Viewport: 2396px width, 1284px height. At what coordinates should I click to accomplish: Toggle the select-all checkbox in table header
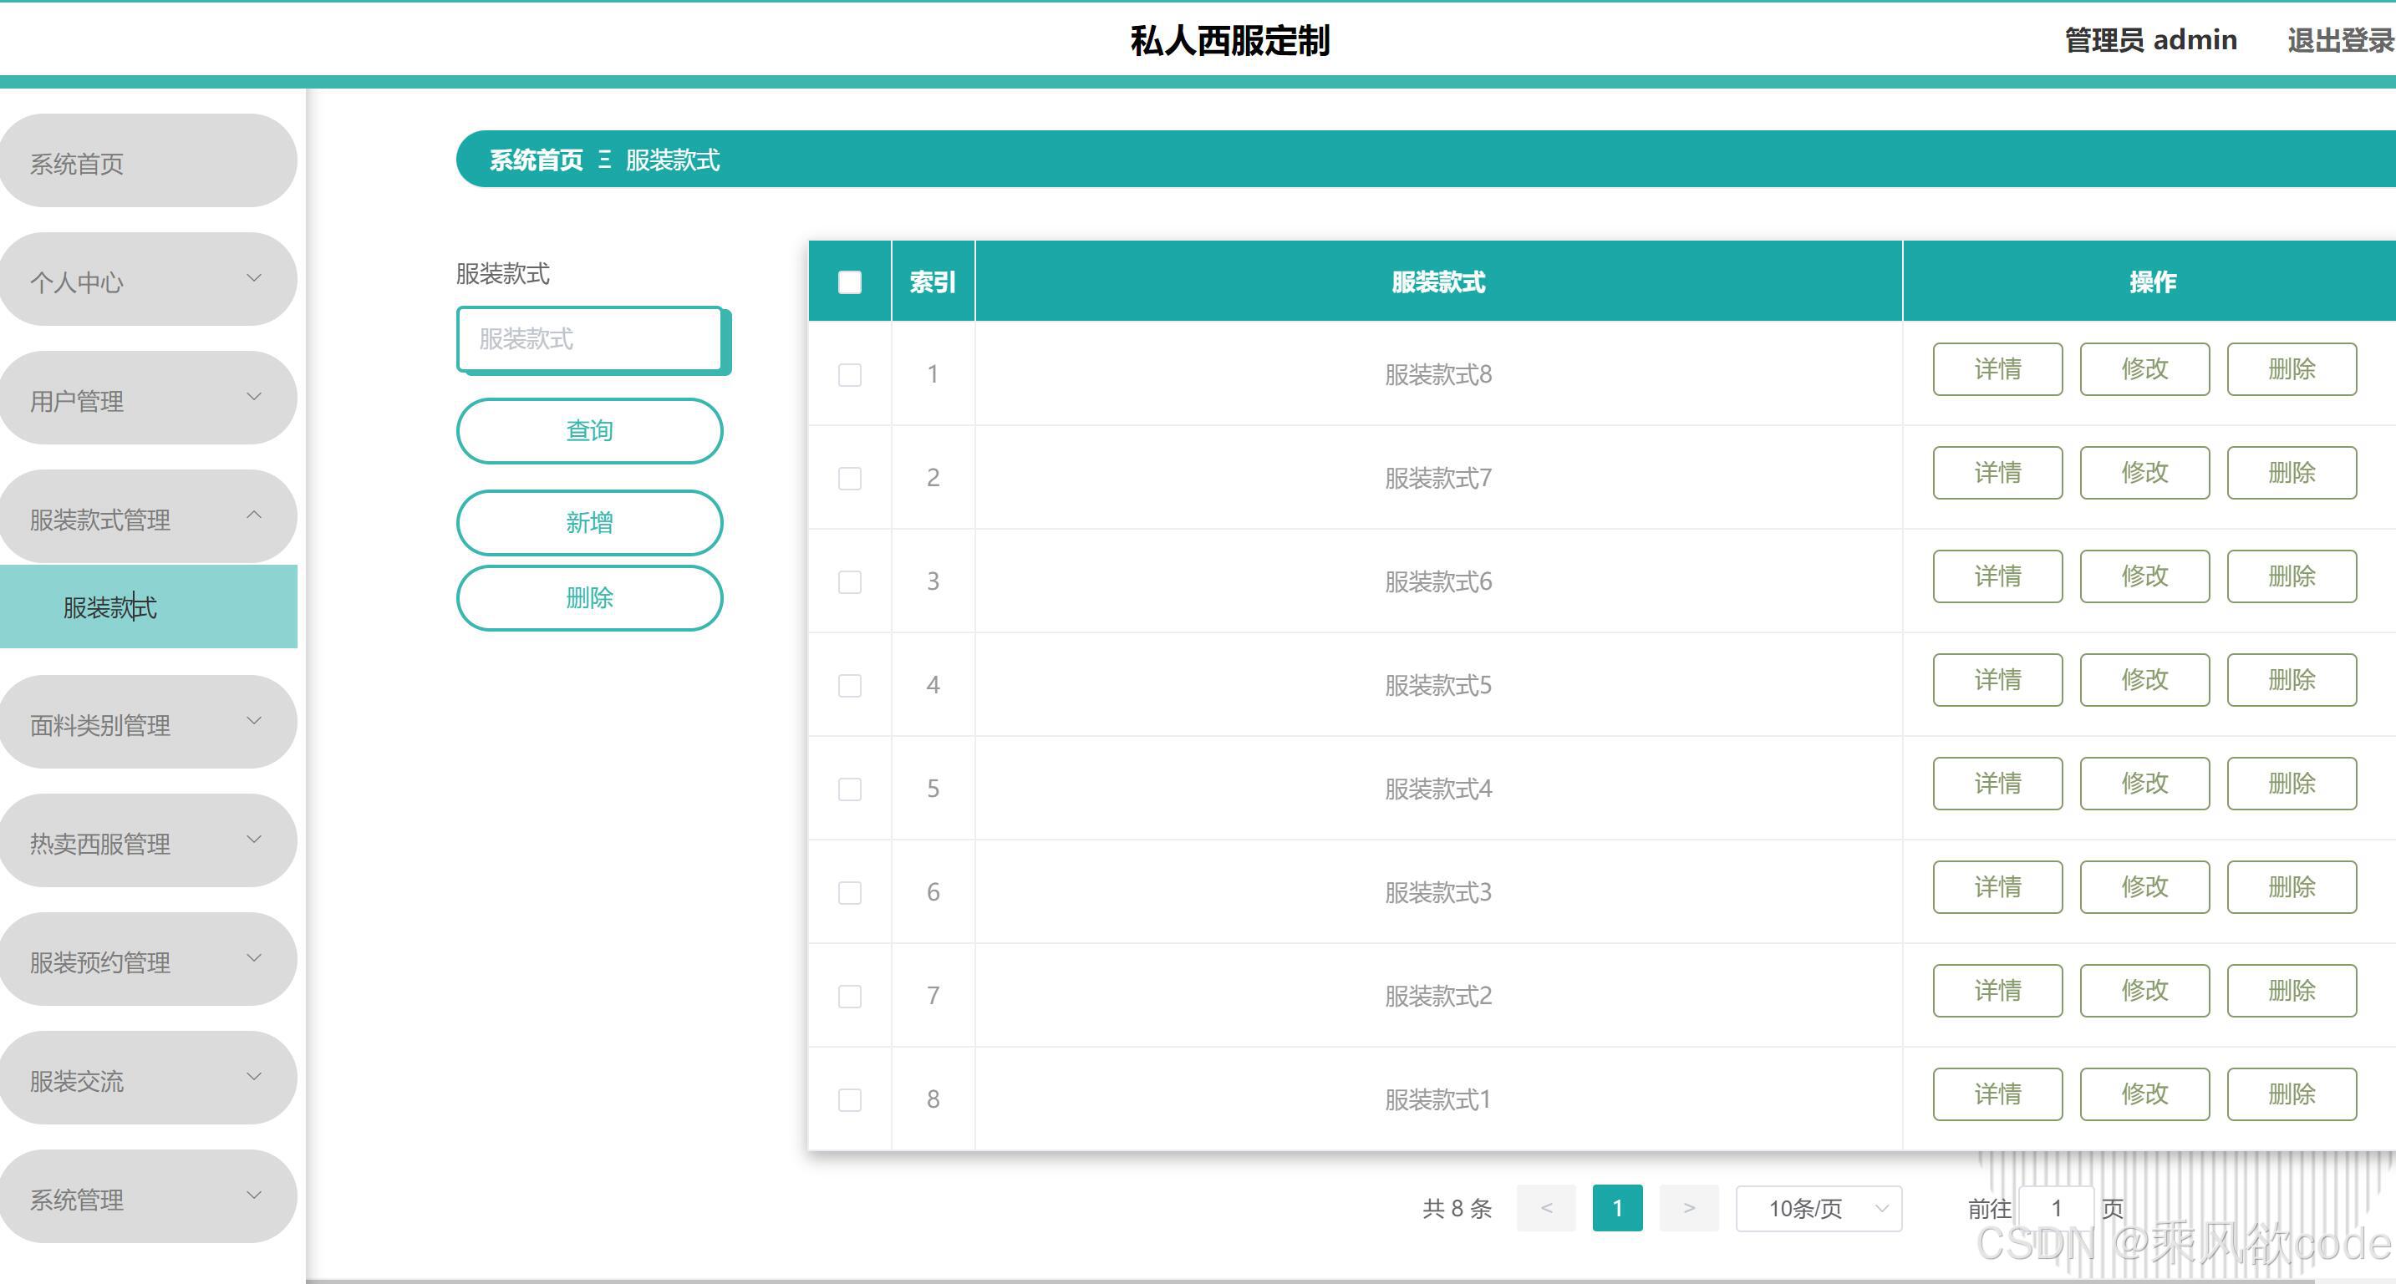click(x=849, y=282)
